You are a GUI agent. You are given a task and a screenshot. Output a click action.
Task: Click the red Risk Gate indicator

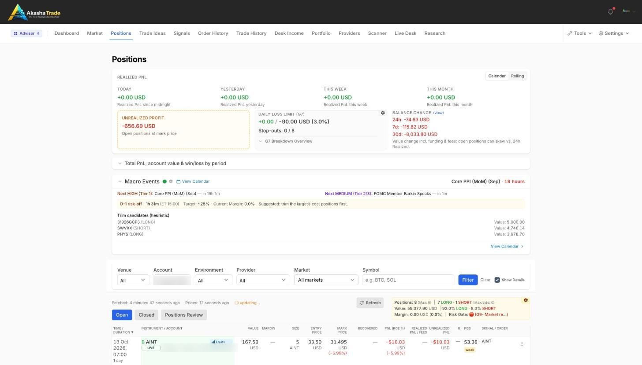(471, 314)
